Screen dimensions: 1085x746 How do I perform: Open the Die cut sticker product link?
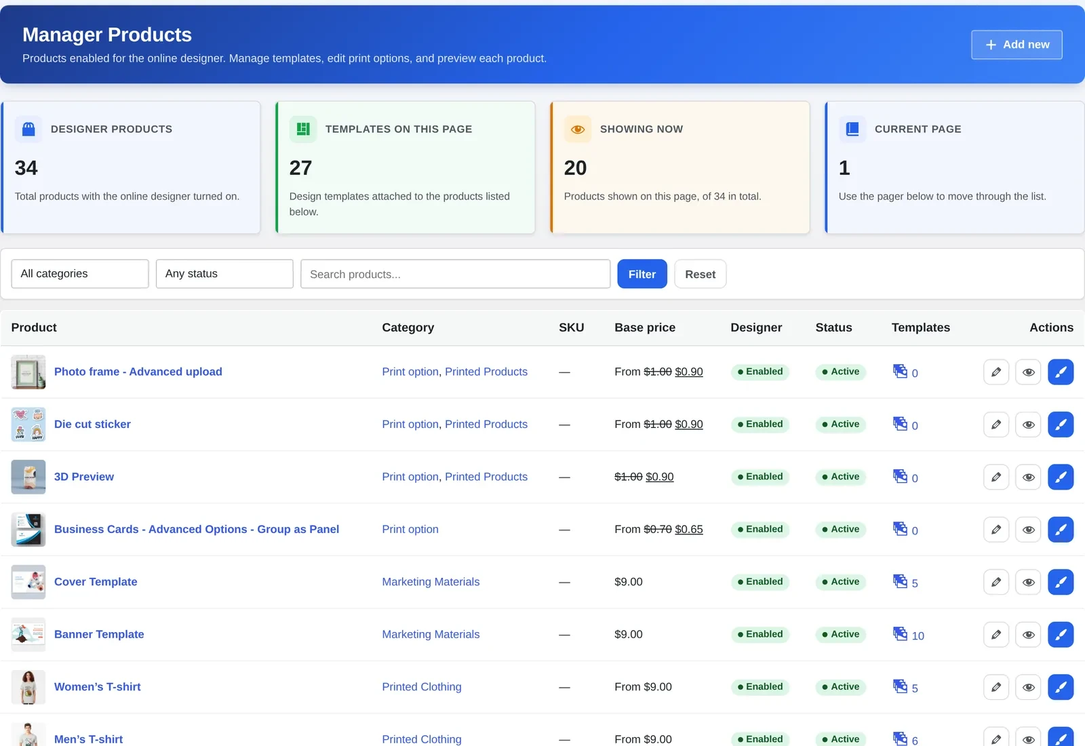pos(92,425)
